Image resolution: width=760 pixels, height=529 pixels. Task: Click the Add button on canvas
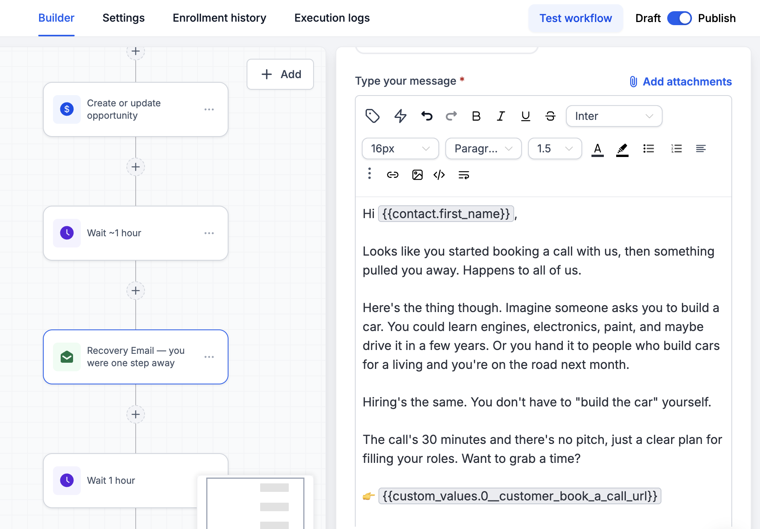pyautogui.click(x=280, y=74)
